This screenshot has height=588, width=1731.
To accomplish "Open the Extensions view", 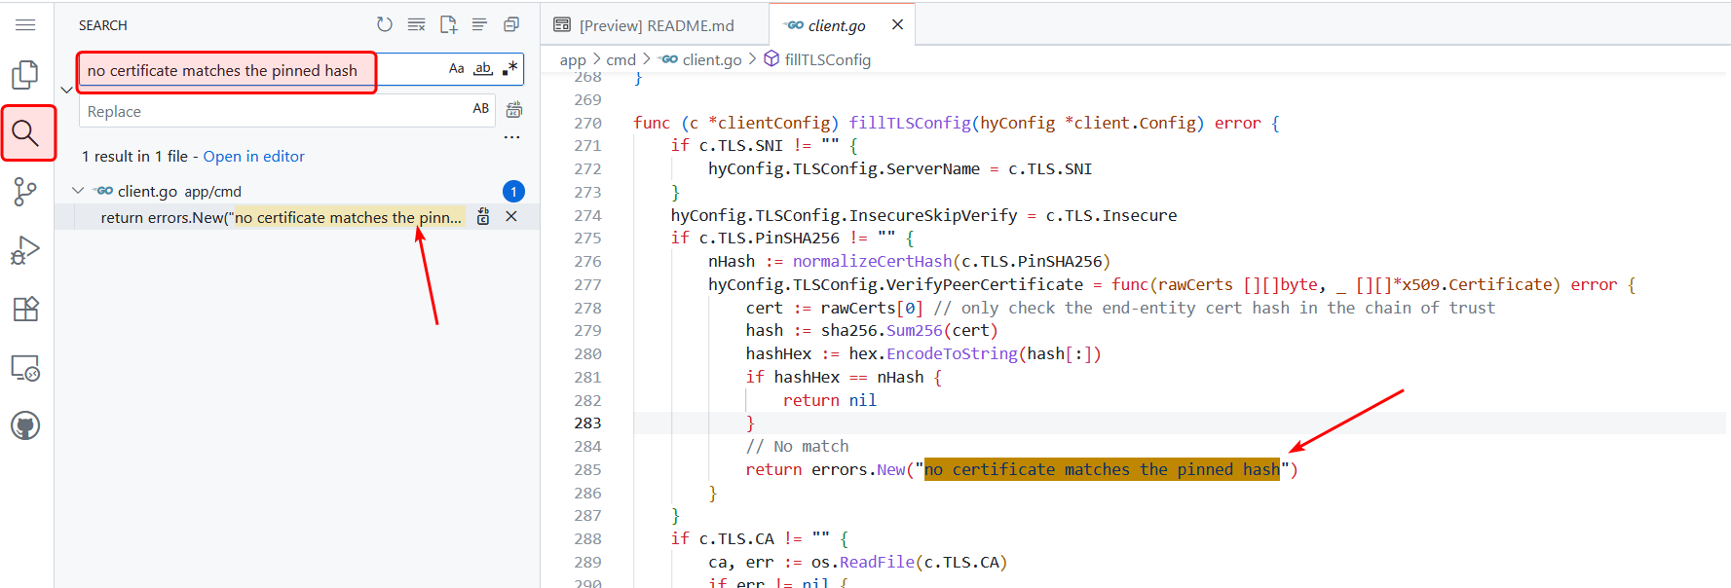I will (x=25, y=309).
